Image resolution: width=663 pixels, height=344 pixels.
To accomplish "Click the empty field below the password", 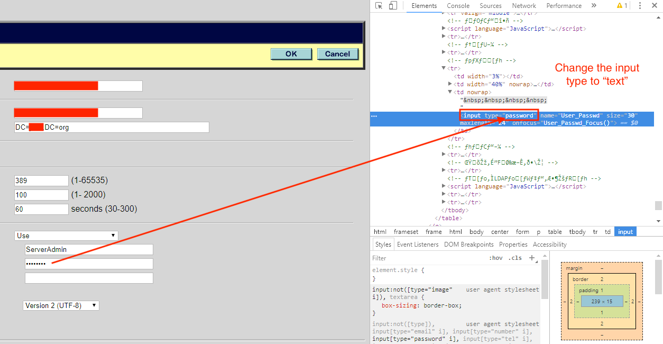I will 89,278.
